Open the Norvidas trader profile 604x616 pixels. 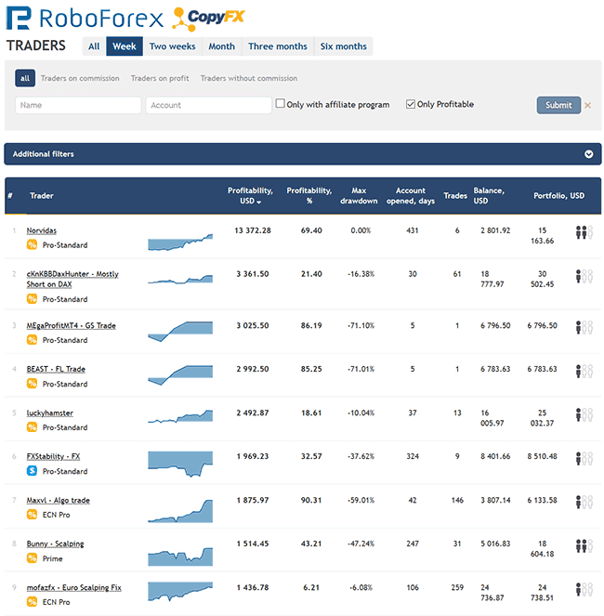pos(42,230)
